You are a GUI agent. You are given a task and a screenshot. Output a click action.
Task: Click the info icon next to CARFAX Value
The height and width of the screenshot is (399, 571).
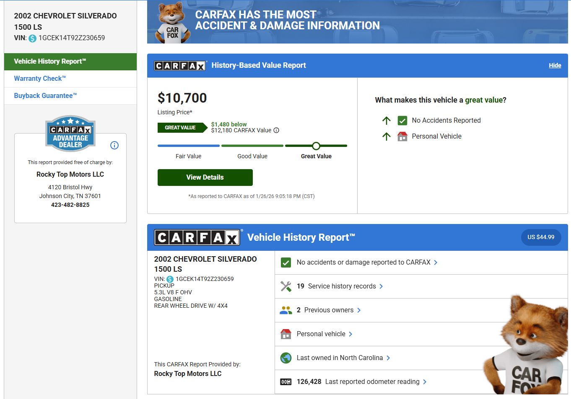(x=276, y=130)
